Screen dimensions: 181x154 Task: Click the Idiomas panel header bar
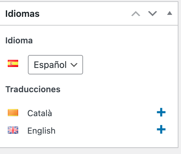(89, 14)
